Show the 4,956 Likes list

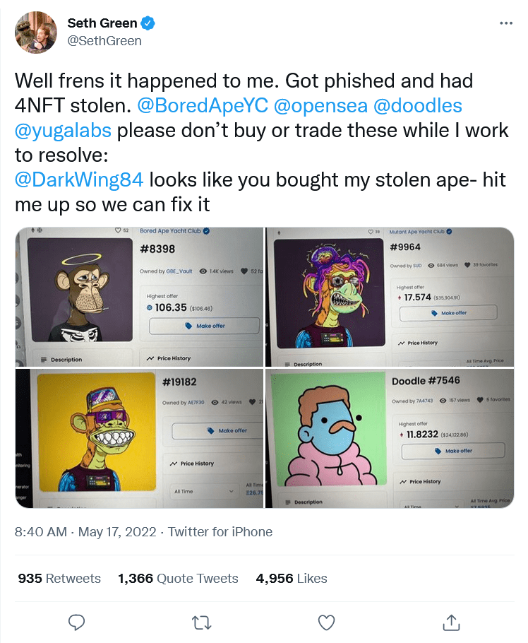point(292,578)
